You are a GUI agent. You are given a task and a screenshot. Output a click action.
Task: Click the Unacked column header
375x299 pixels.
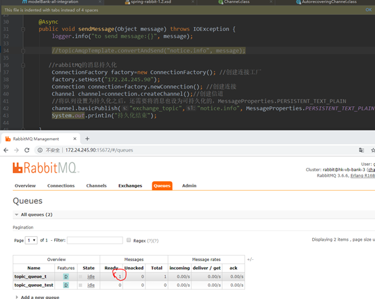pos(134,268)
